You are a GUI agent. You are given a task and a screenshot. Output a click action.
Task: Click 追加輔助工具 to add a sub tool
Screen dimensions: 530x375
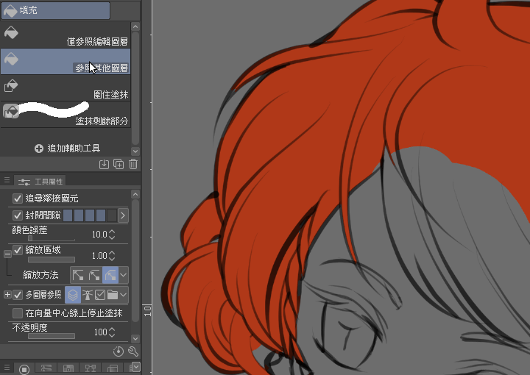[x=67, y=149]
